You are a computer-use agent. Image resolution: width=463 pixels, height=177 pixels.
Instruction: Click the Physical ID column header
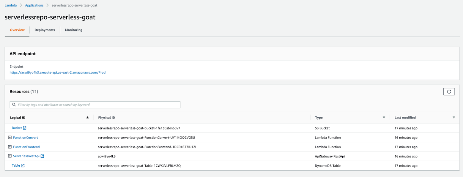pyautogui.click(x=106, y=118)
